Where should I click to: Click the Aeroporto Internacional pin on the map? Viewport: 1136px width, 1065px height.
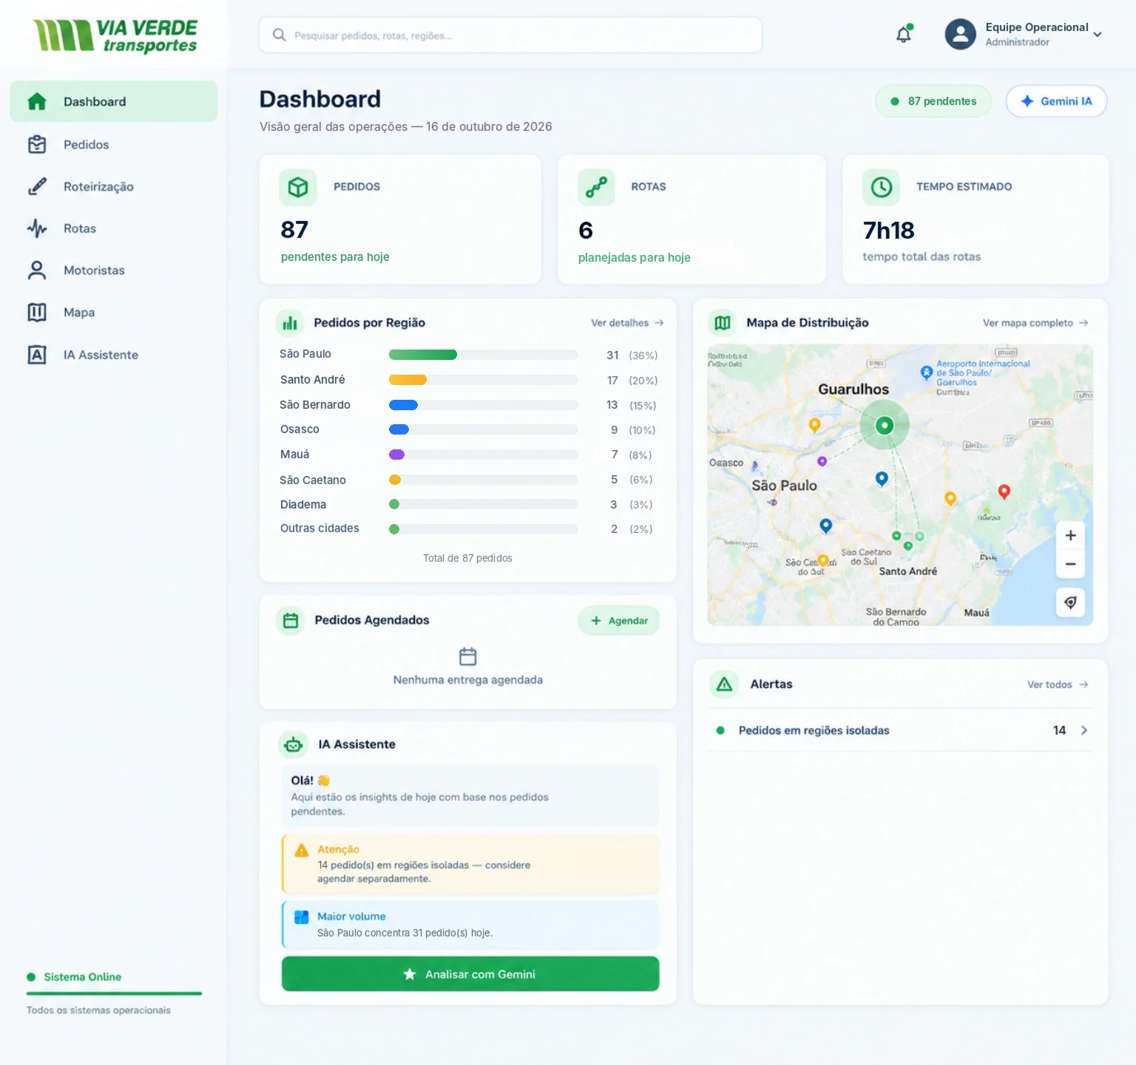point(926,372)
